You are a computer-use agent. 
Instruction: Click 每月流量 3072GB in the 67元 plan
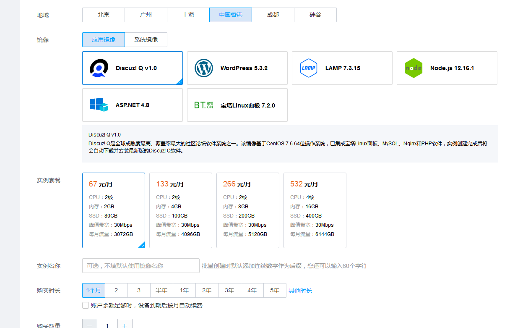111,234
